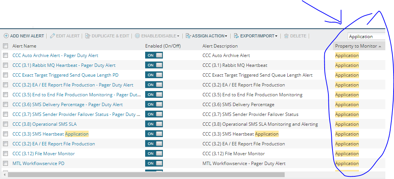Tick the checkbox for CCC (3.12) File Mover Monitor
The width and height of the screenshot is (394, 179).
[x=5, y=154]
